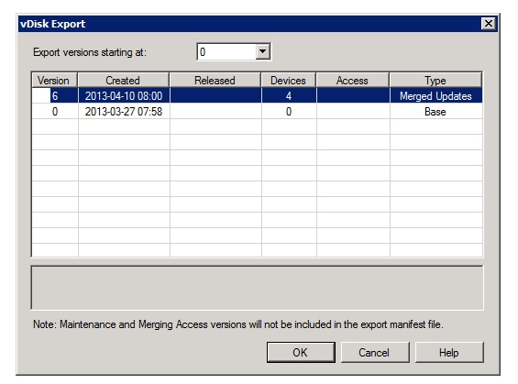Click devices count 0 in Base row

(289, 112)
